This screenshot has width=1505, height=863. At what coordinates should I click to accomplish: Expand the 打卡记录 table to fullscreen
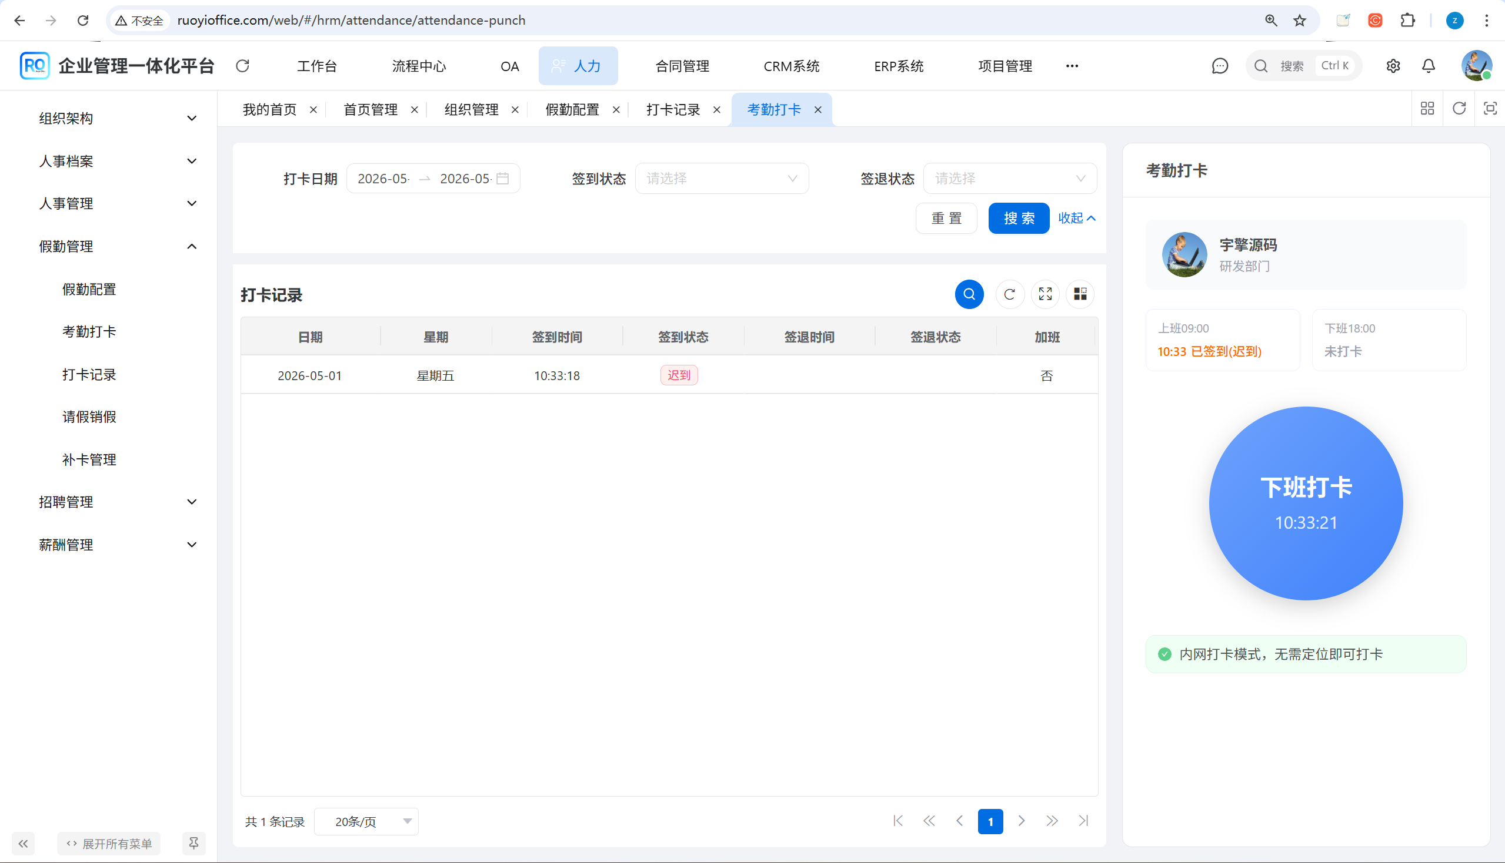coord(1045,294)
